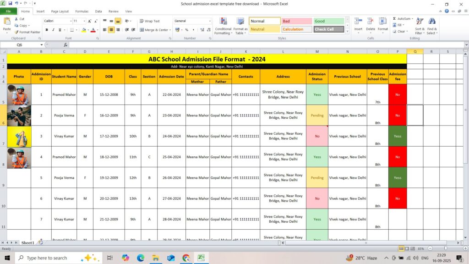The width and height of the screenshot is (469, 264).
Task: Click the Insert Function fx icon
Action: pyautogui.click(x=65, y=45)
